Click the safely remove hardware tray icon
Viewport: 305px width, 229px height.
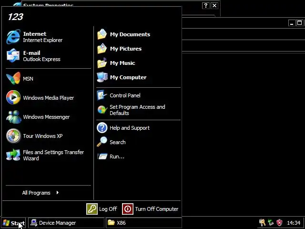271,223
